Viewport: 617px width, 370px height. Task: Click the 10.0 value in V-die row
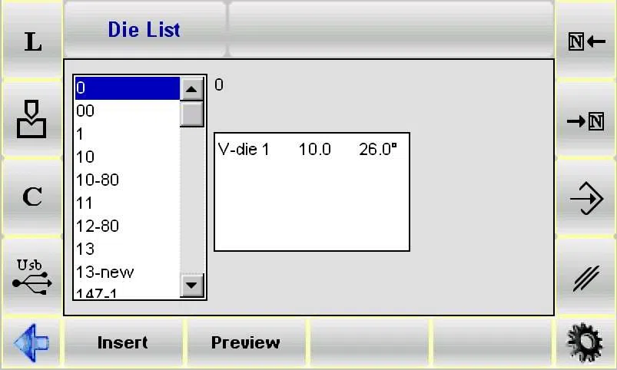(x=315, y=150)
